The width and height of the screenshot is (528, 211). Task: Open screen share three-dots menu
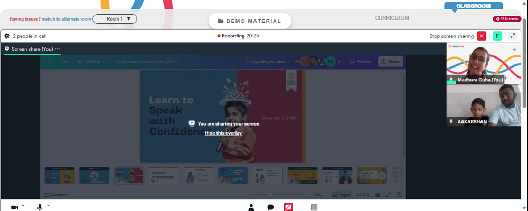click(58, 49)
